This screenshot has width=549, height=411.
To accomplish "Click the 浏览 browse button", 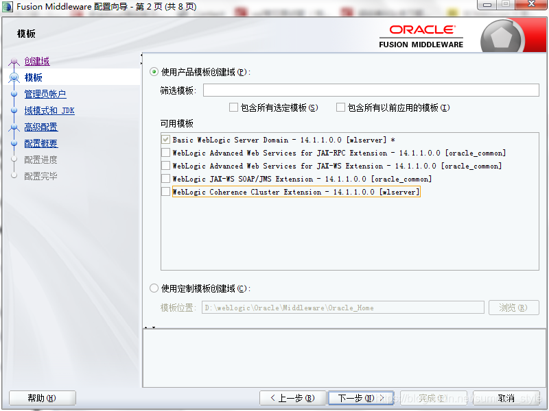I will tap(513, 308).
